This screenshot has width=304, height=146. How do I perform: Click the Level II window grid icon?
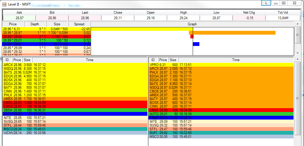click(x=4, y=4)
